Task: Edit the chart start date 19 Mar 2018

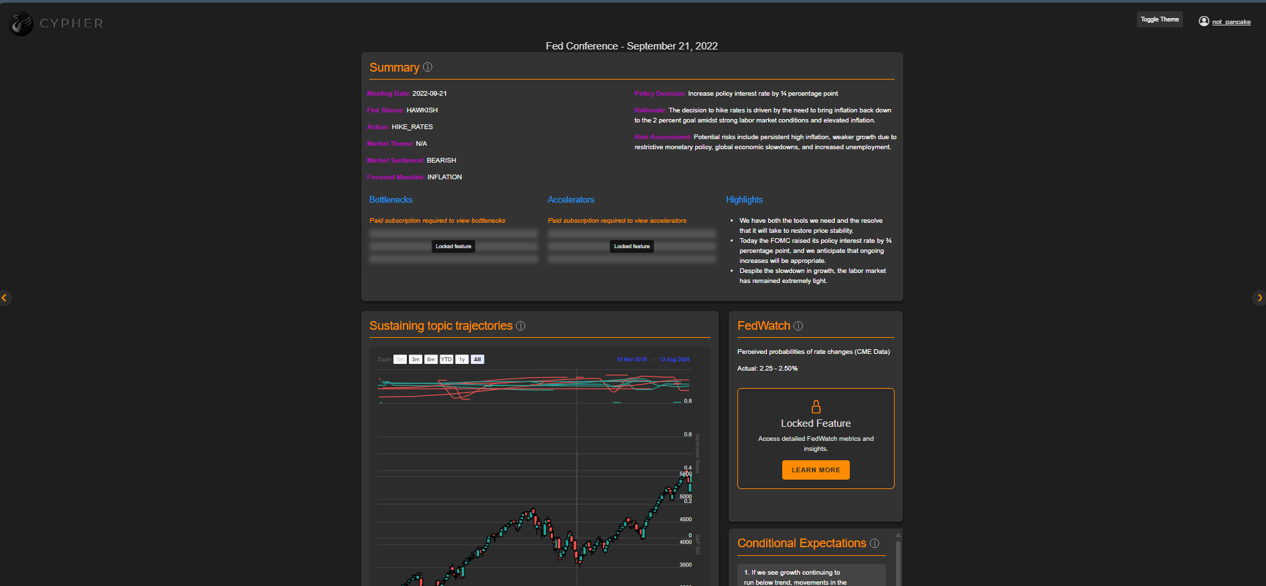Action: [x=632, y=359]
